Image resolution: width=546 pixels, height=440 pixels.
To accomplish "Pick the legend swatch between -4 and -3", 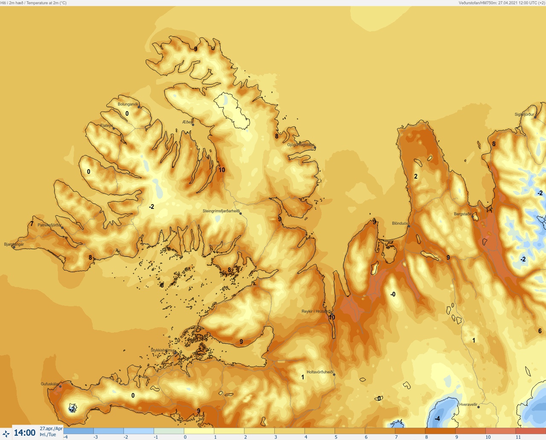I will (x=78, y=431).
